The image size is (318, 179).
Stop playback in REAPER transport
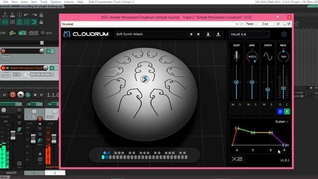(35, 95)
